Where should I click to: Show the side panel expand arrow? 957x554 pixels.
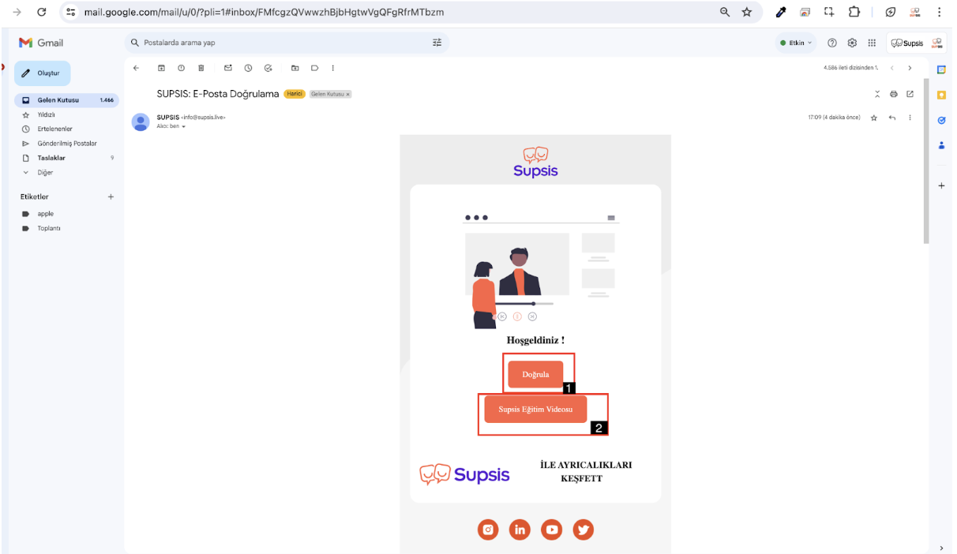point(940,548)
